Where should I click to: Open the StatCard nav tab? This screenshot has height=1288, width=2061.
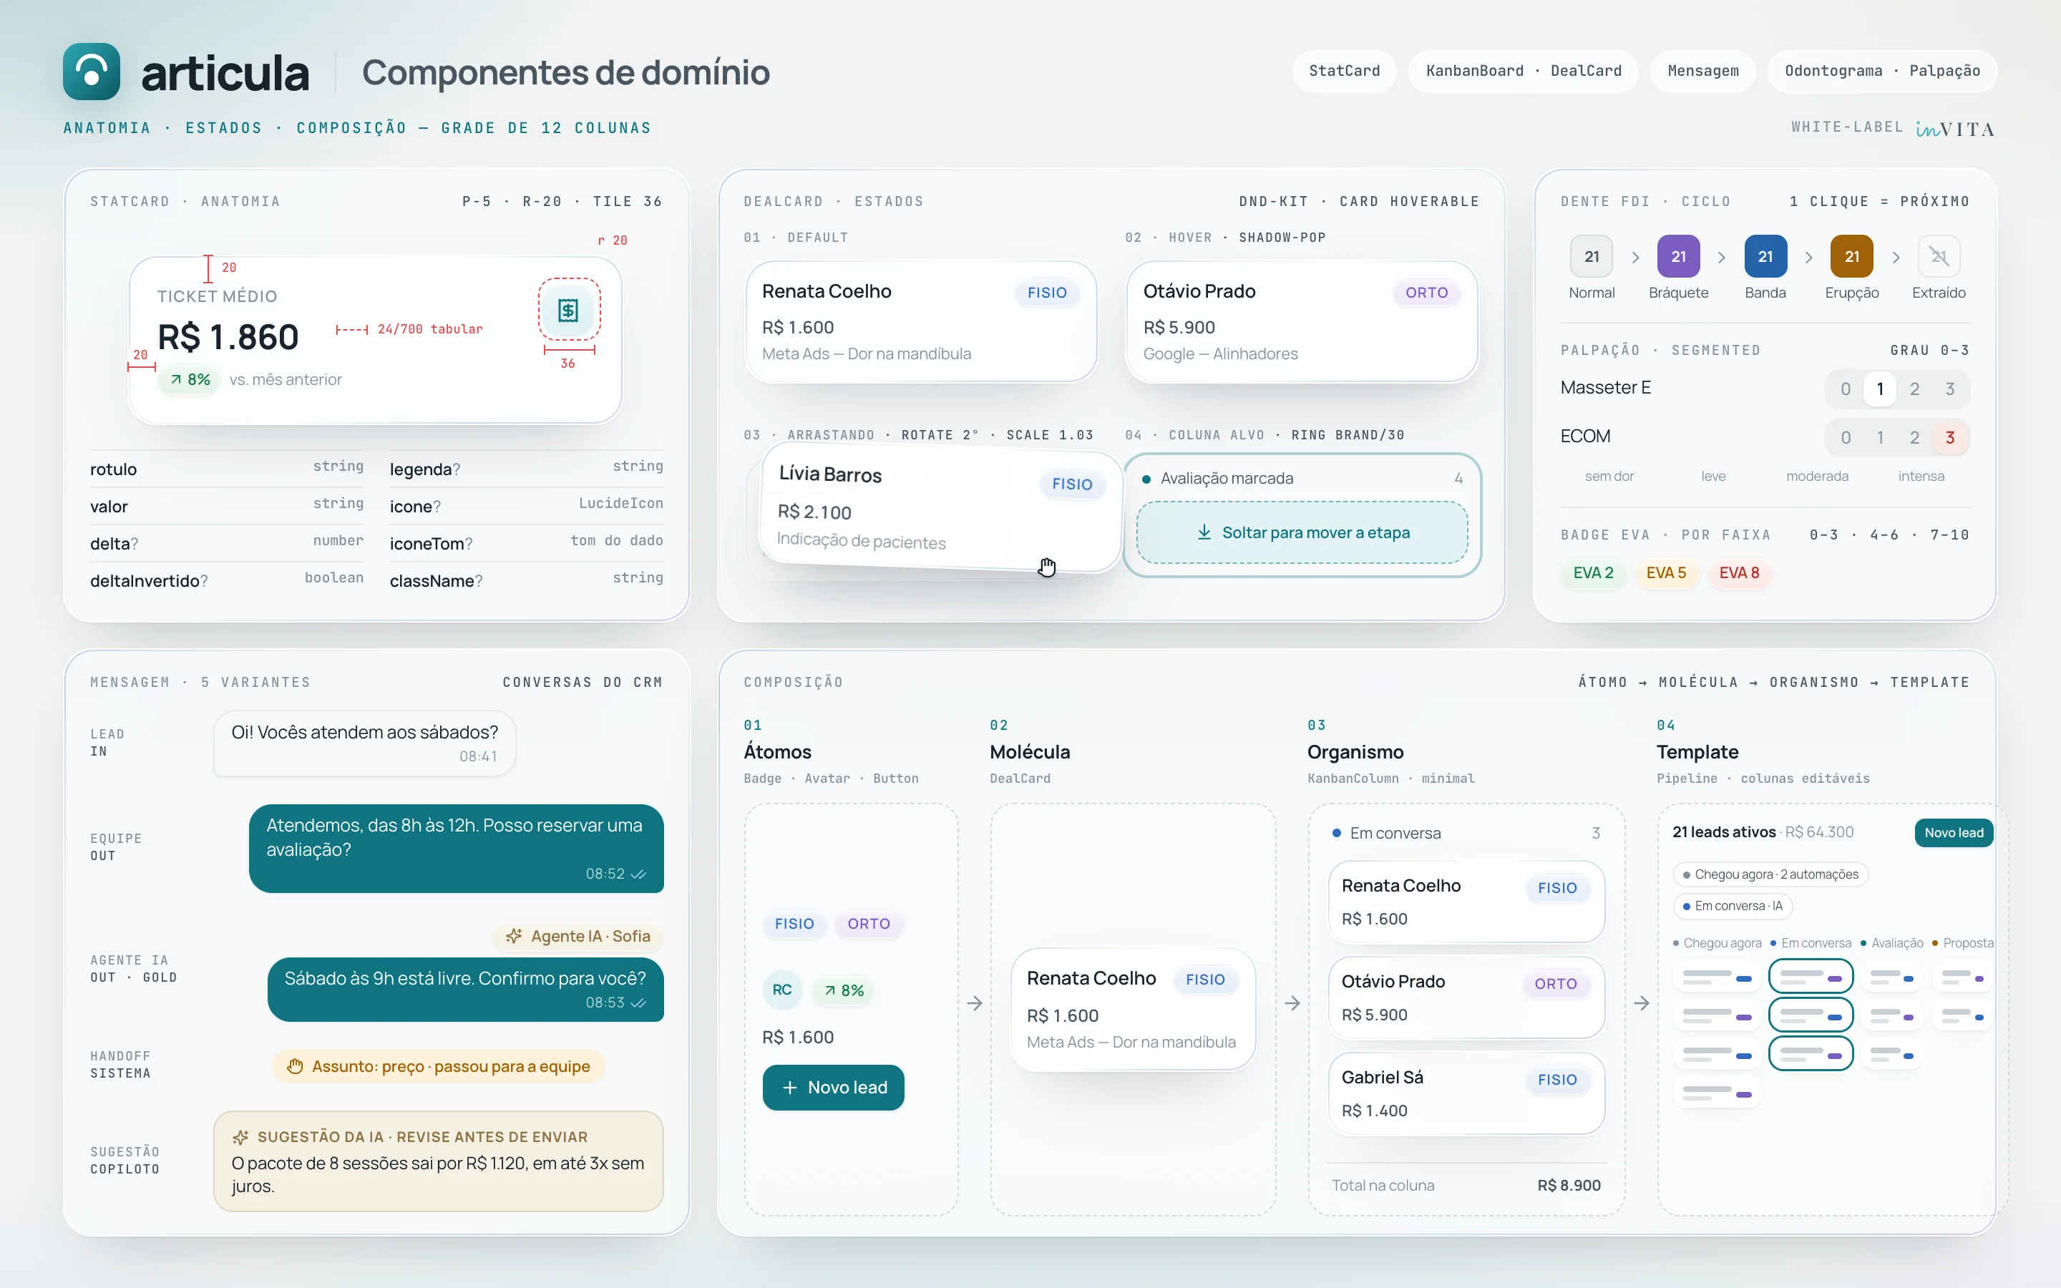pos(1344,71)
